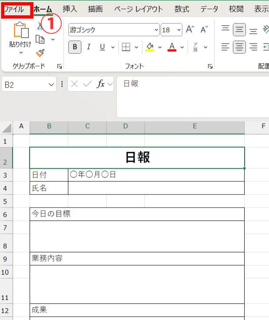Viewport: 269px width, 320px height.
Task: Expand the font name dropdown arrow
Action: coord(156,30)
